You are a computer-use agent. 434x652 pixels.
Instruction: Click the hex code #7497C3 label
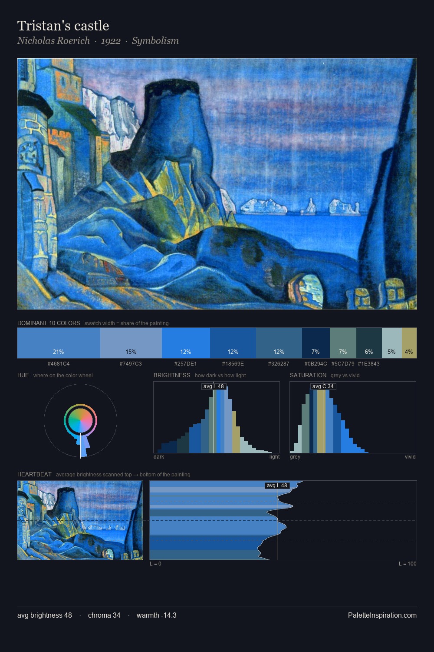[131, 363]
